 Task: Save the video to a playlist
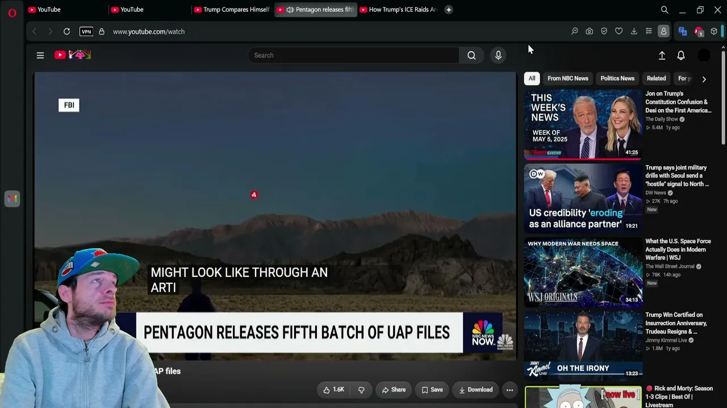click(432, 390)
